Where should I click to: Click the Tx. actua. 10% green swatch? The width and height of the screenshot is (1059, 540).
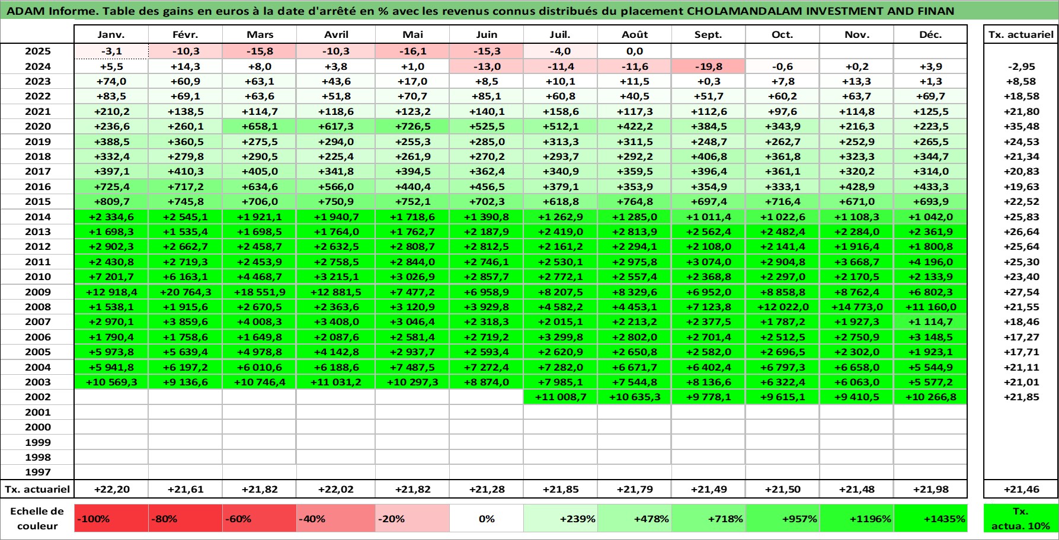pyautogui.click(x=1021, y=518)
